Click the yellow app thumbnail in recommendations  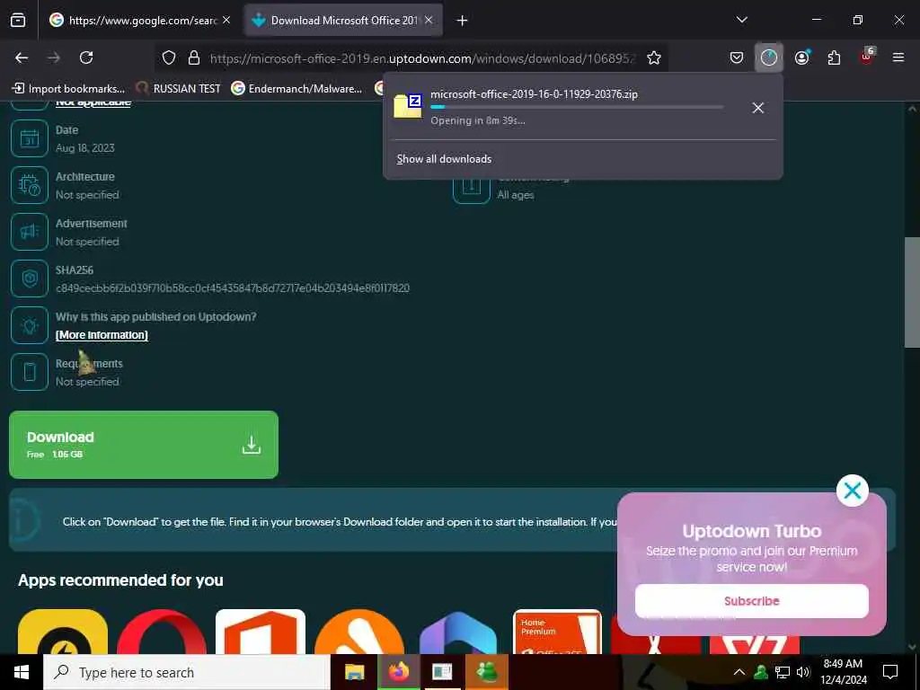[63, 632]
